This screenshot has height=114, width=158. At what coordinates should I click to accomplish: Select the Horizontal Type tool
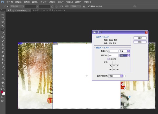pos(3,71)
